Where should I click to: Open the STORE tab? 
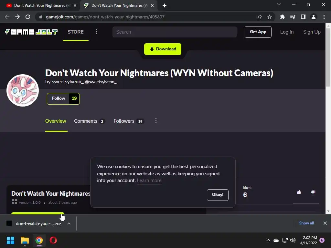point(76,32)
